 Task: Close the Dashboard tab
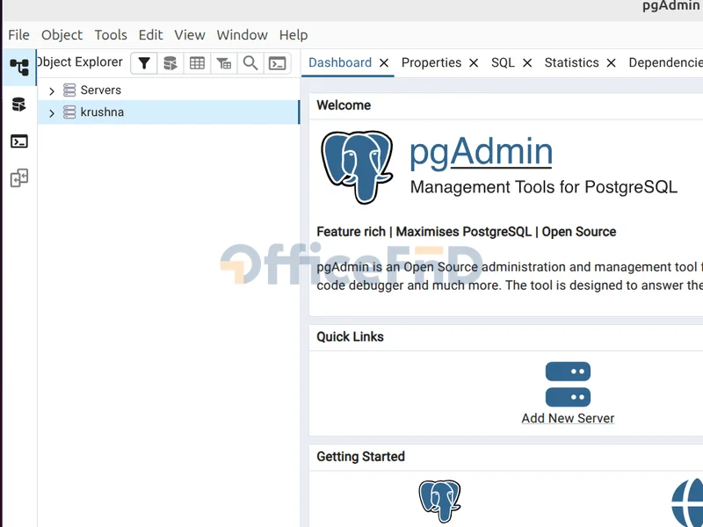point(384,63)
